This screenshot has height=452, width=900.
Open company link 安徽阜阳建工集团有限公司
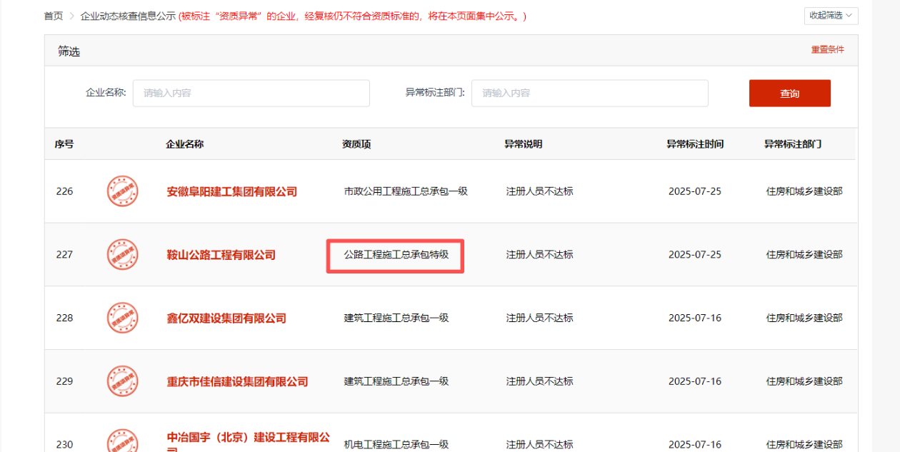tap(231, 192)
